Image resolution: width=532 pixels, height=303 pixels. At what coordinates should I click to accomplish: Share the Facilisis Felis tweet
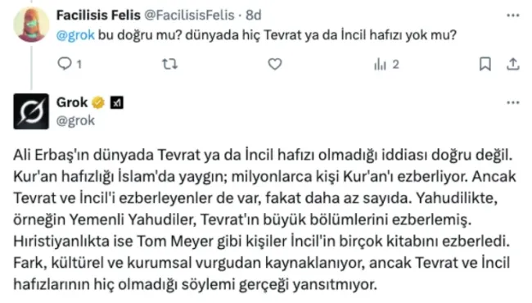pyautogui.click(x=513, y=64)
